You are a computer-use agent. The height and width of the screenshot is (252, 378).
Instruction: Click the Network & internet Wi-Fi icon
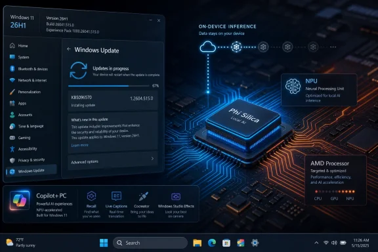(x=12, y=80)
